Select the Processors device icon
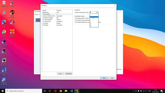The image size is (165, 93). pyautogui.click(x=44, y=14)
